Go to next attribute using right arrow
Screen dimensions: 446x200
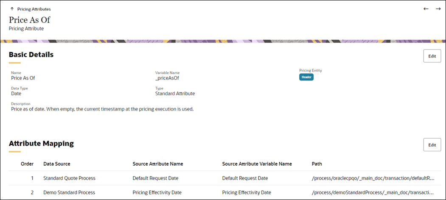tap(438, 9)
